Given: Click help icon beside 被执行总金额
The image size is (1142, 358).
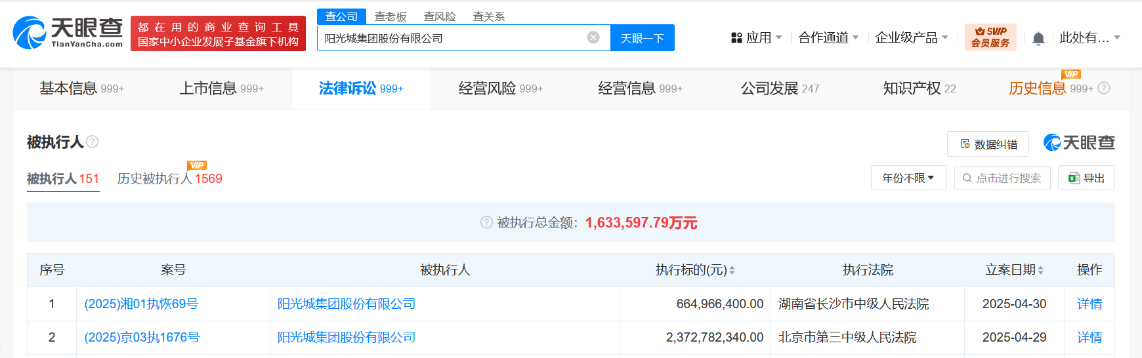Looking at the screenshot, I should pyautogui.click(x=486, y=222).
